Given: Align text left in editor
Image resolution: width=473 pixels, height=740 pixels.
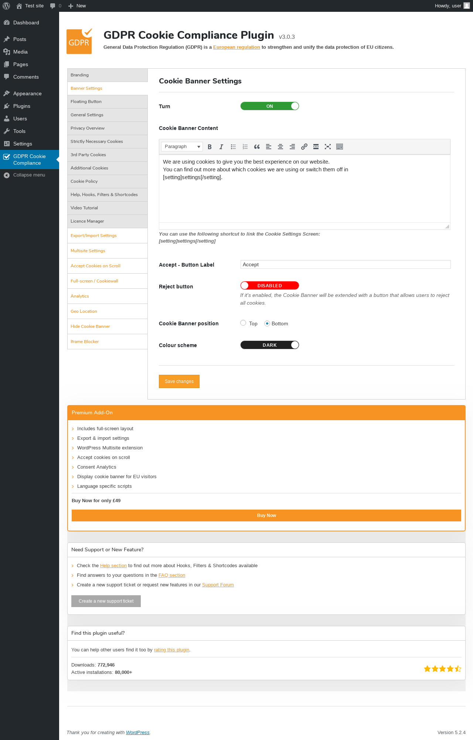Looking at the screenshot, I should [x=269, y=147].
